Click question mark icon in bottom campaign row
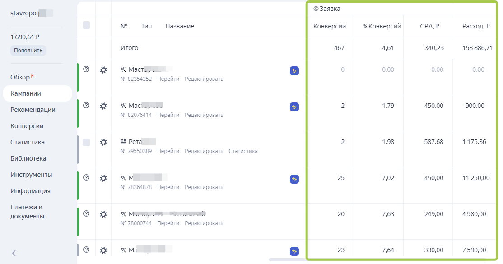 point(86,250)
